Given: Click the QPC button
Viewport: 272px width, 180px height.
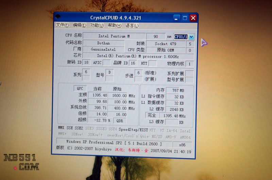Looking at the screenshot, I should click(80, 89).
